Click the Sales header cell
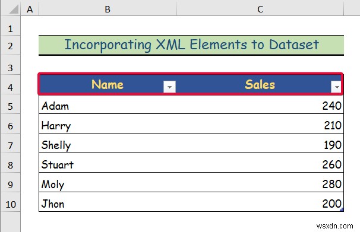Screen dimensions: 360x232 260,84
